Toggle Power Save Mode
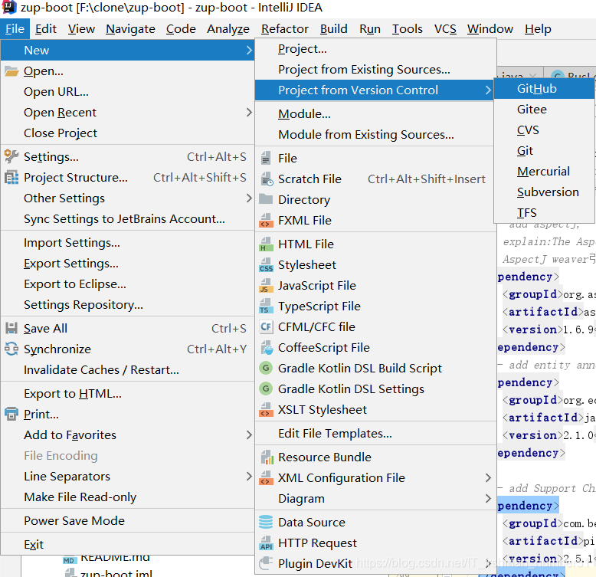Image resolution: width=596 pixels, height=577 pixels. tap(127, 521)
